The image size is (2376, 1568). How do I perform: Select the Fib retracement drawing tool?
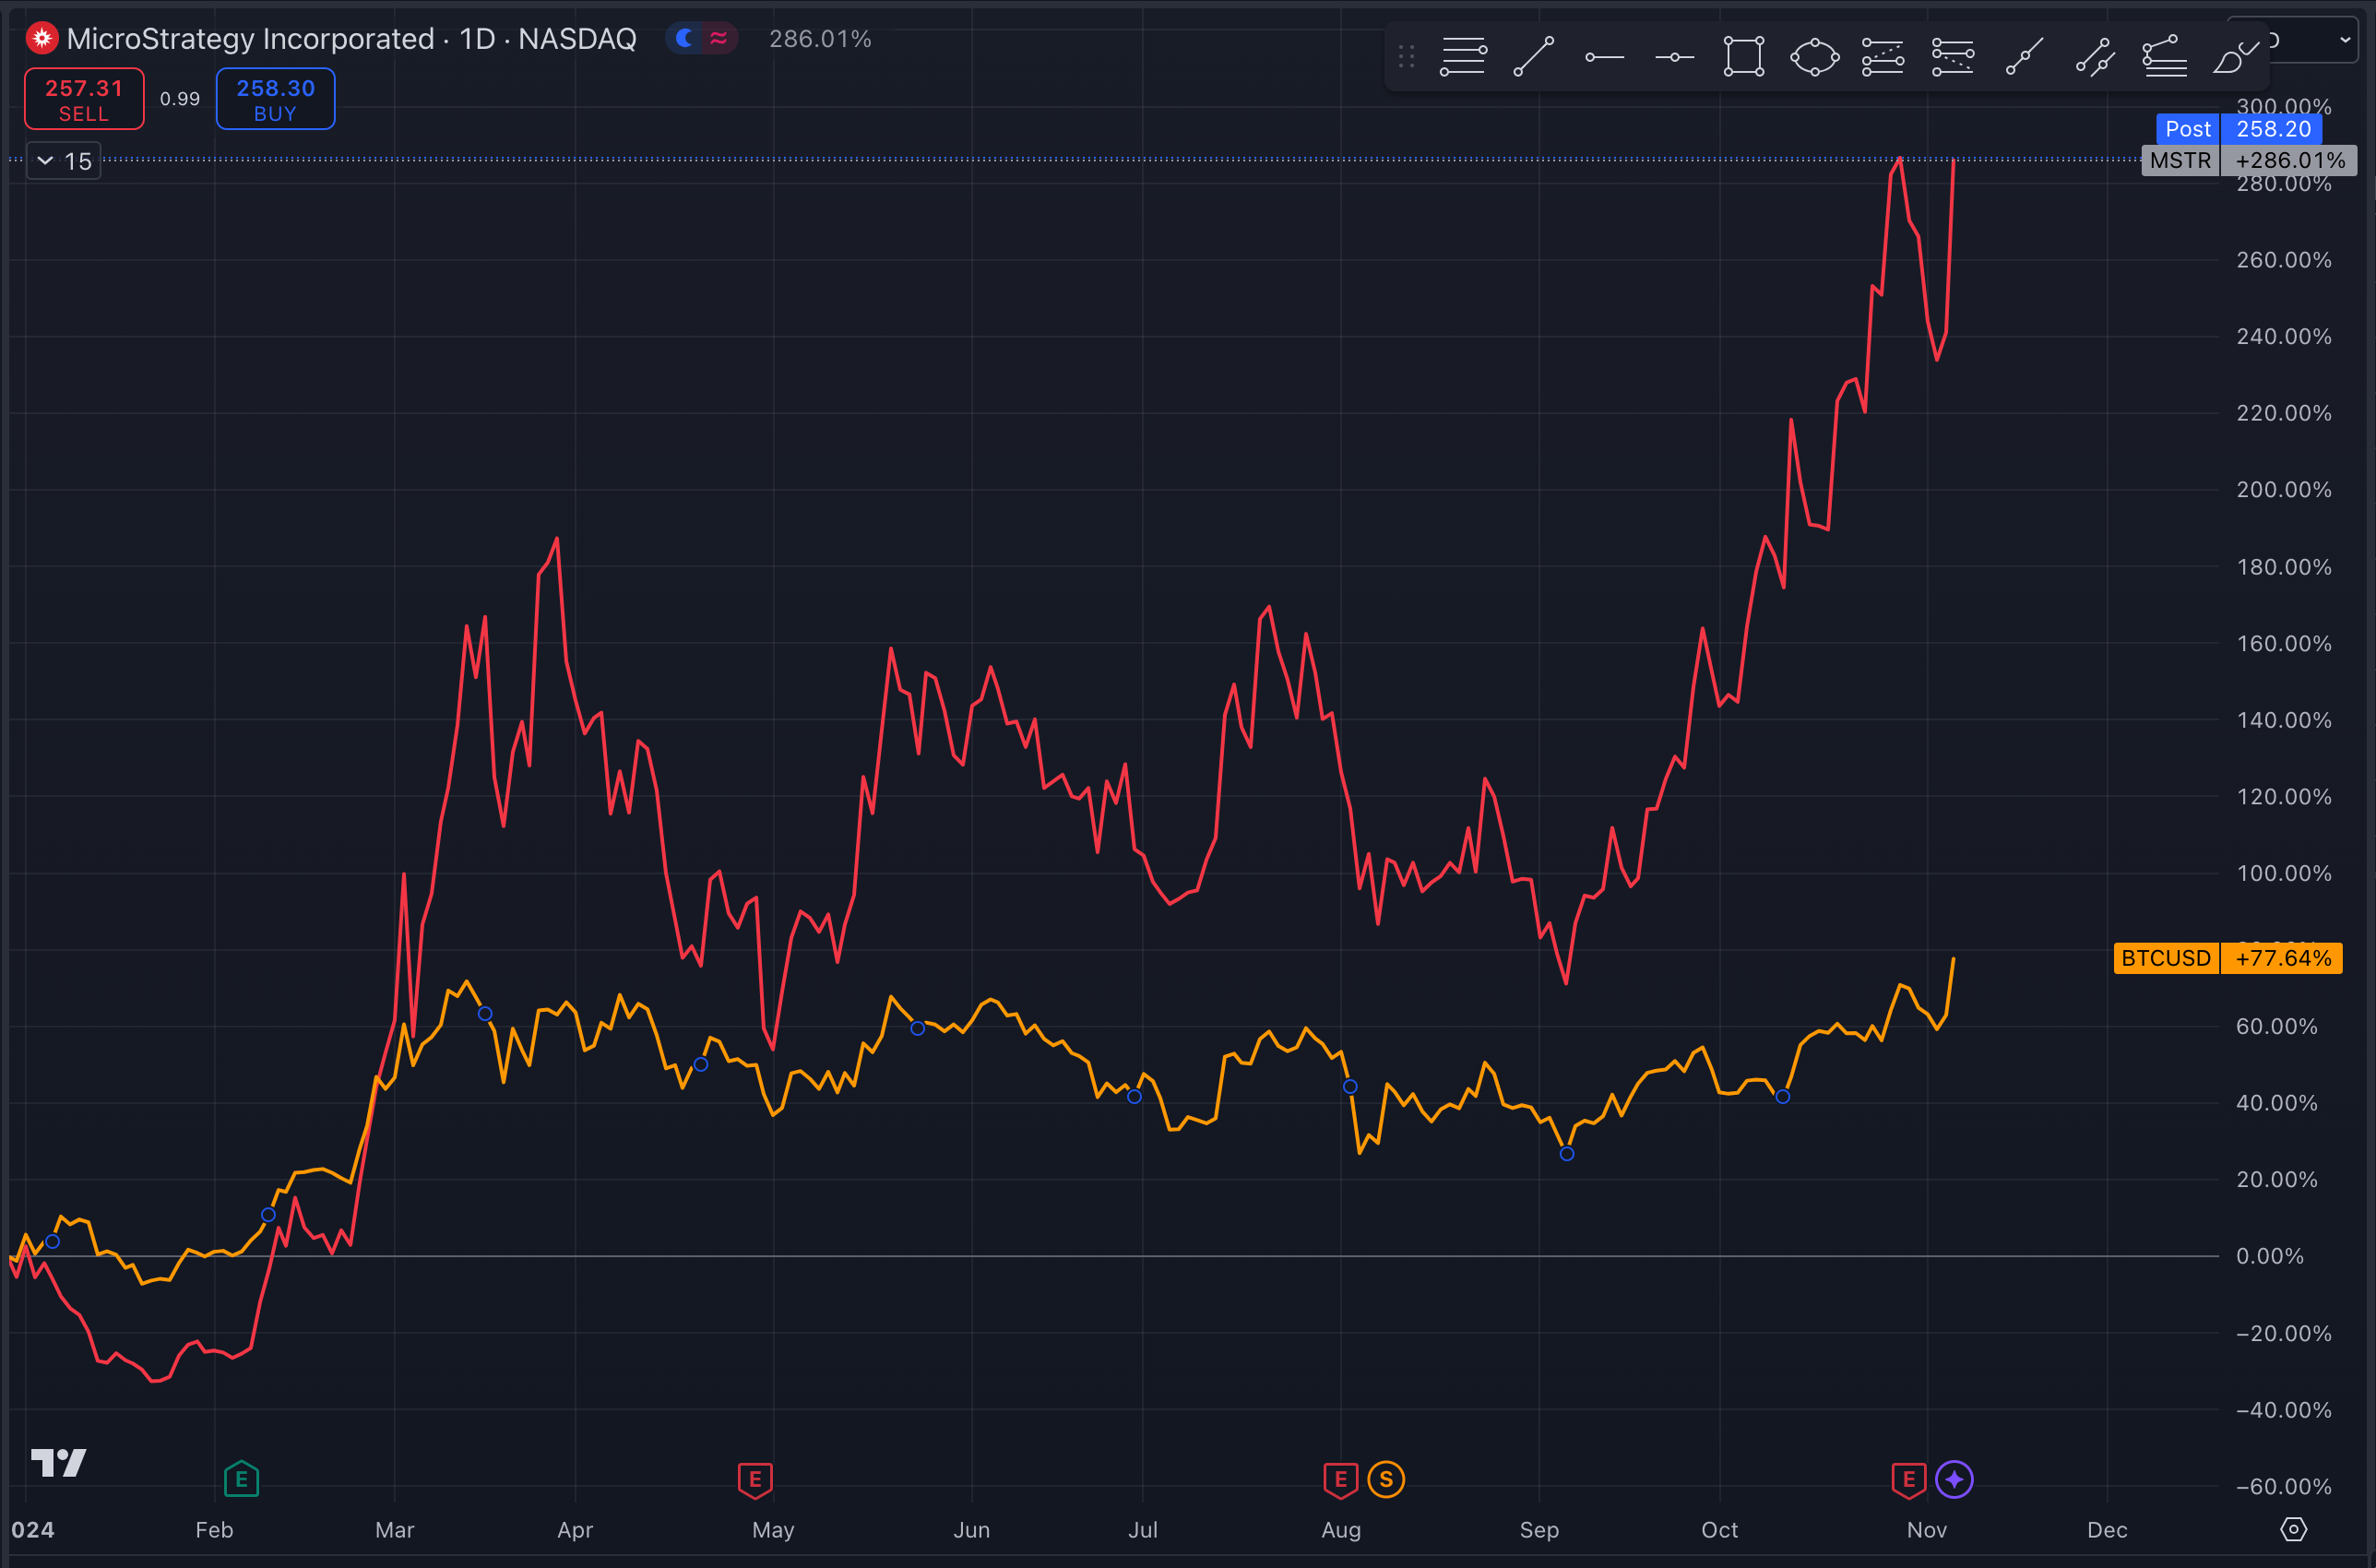pos(1463,57)
